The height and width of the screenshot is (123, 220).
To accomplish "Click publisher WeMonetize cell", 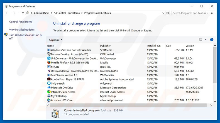I will [x=107, y=75].
